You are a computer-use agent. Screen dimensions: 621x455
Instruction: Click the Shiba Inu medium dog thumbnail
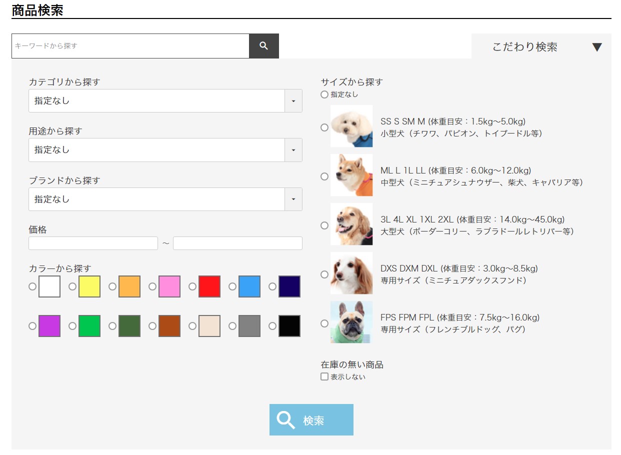[351, 175]
